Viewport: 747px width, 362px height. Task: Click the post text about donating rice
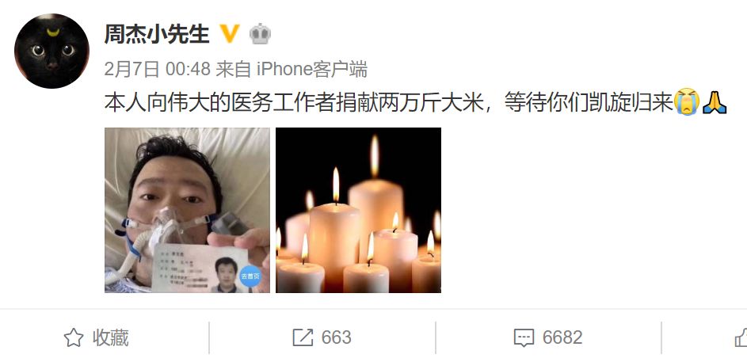click(389, 102)
